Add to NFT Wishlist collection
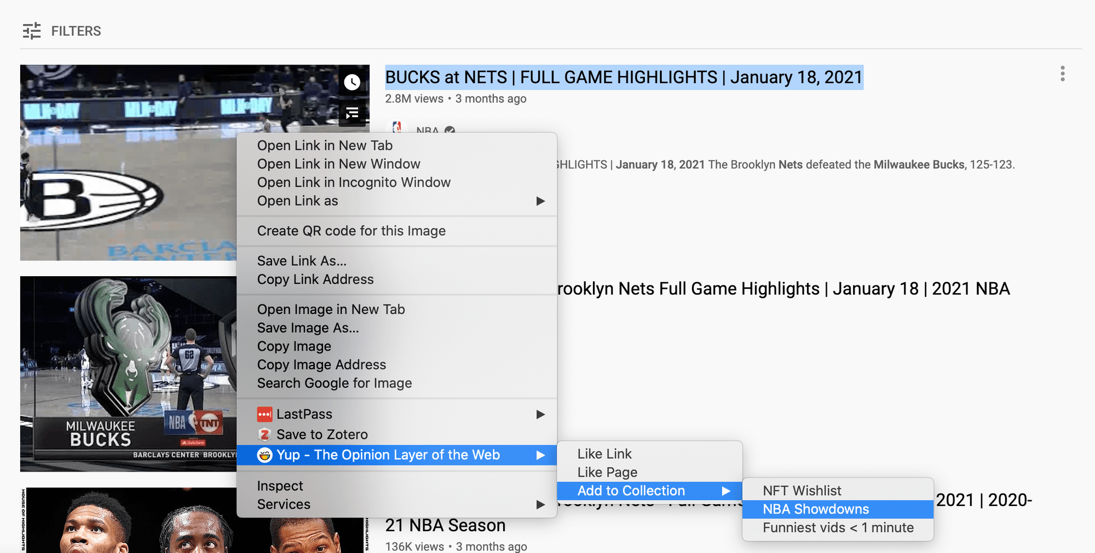 pos(838,491)
